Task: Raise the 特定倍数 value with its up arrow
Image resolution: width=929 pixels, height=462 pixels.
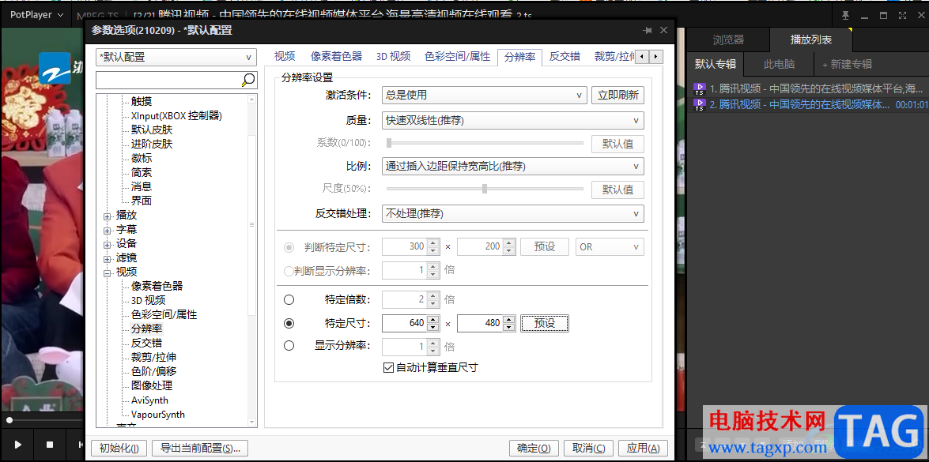Action: [x=433, y=296]
